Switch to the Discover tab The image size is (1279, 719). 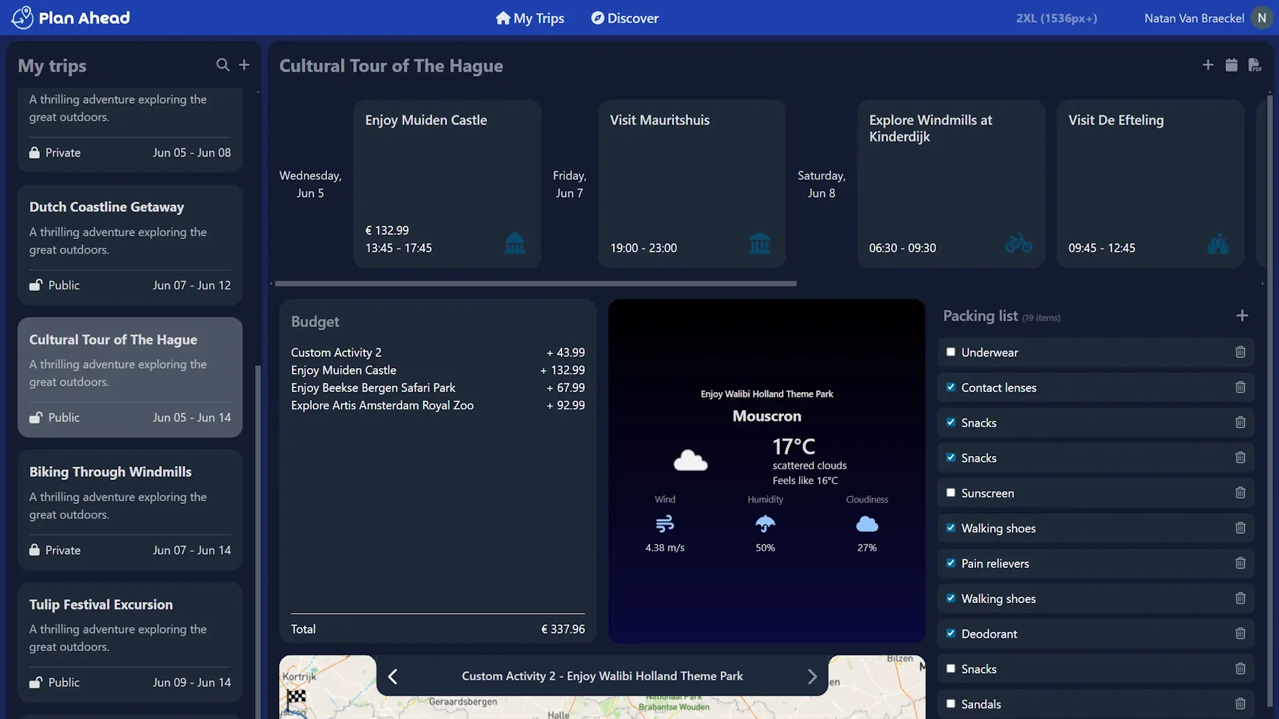tap(624, 18)
